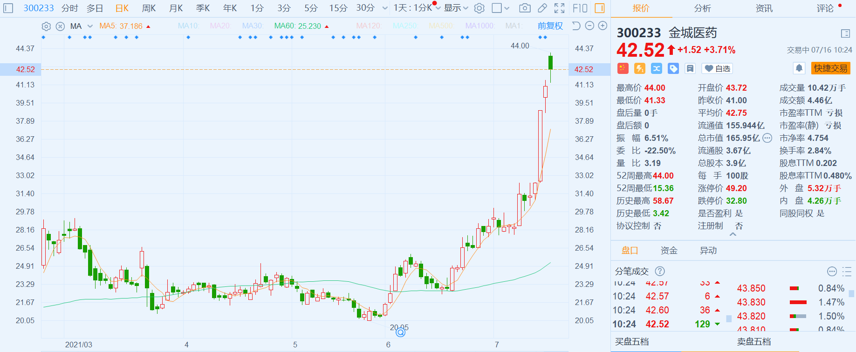
Task: Remove MA indicator with circled X icon
Action: coord(60,26)
